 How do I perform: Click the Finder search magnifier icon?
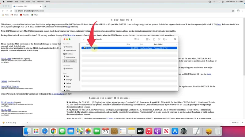(x=175, y=39)
